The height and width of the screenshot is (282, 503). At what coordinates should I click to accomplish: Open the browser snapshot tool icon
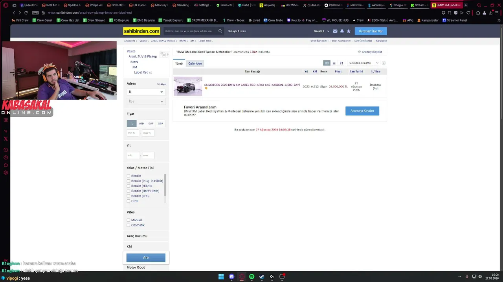450,13
